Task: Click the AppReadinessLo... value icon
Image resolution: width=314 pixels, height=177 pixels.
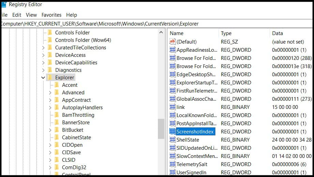Action: 172,50
